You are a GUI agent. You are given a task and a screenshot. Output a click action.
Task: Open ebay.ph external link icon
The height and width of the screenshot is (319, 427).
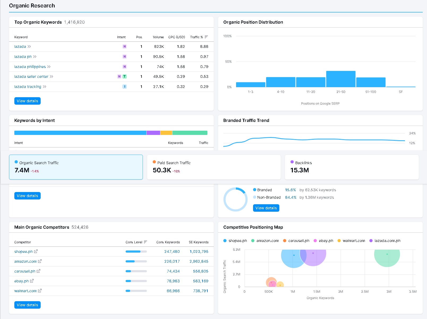(32, 281)
